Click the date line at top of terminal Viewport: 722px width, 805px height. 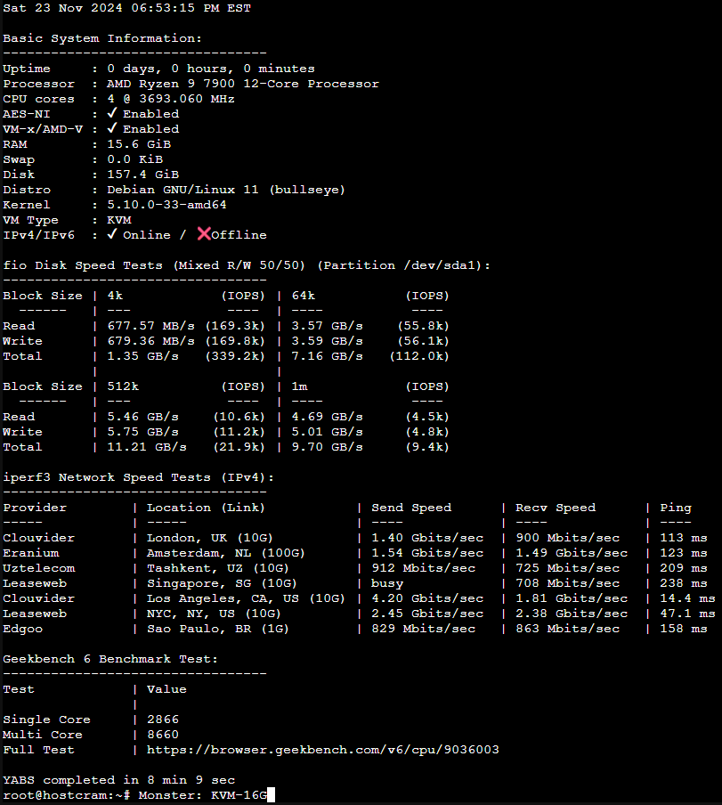(x=127, y=8)
